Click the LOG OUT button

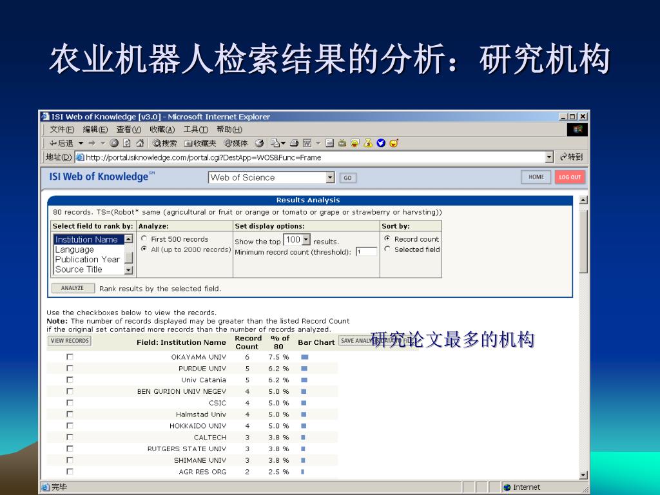pyautogui.click(x=570, y=177)
